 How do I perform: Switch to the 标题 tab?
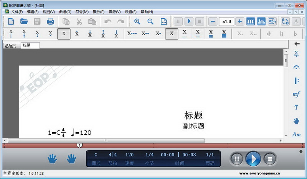(x=30, y=46)
